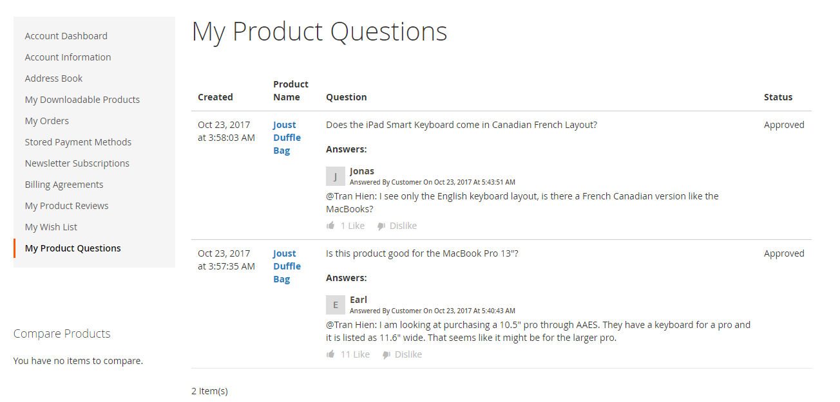
Task: Click thumbs-down Dislike icon on Jonas's answer
Action: pos(381,226)
